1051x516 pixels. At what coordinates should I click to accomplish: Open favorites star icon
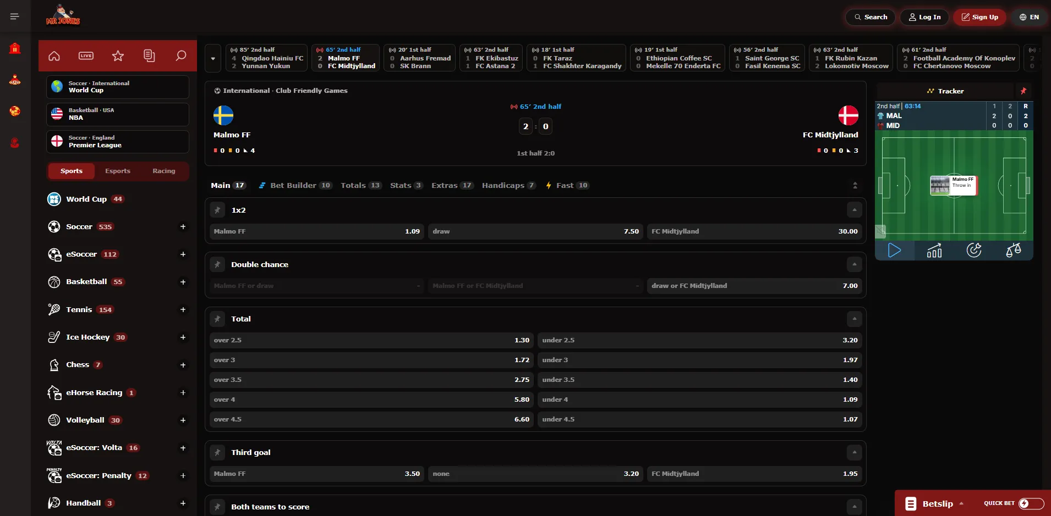[118, 56]
